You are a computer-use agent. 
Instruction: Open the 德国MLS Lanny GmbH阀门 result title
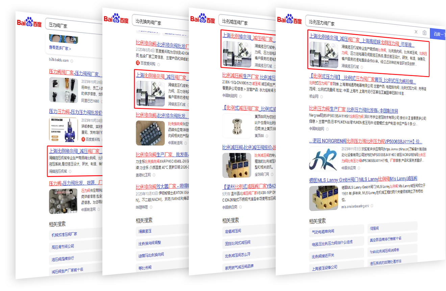click(x=363, y=179)
